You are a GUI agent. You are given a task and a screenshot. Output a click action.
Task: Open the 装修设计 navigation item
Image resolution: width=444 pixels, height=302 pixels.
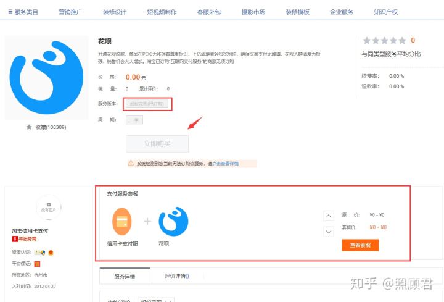click(115, 12)
